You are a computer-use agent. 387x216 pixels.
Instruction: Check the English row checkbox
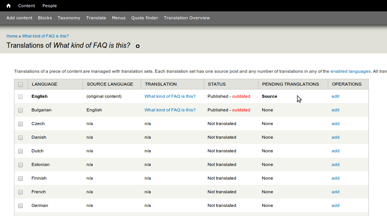pyautogui.click(x=20, y=97)
